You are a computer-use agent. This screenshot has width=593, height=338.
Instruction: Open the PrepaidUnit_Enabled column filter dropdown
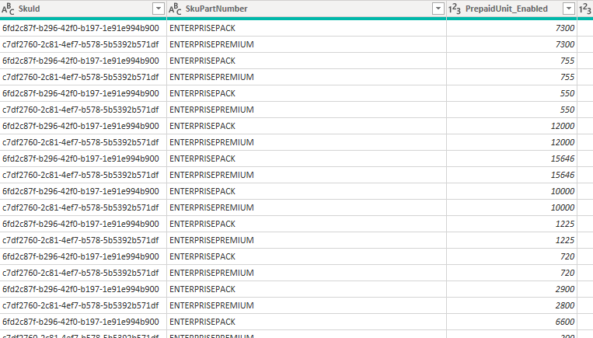click(x=569, y=9)
